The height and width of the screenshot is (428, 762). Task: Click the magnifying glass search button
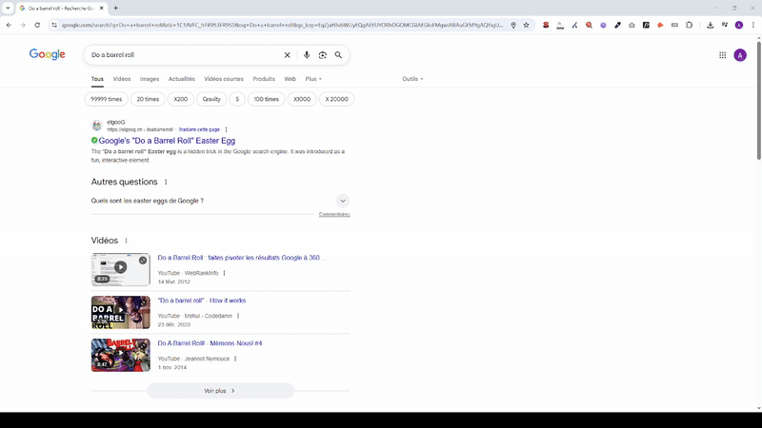338,55
